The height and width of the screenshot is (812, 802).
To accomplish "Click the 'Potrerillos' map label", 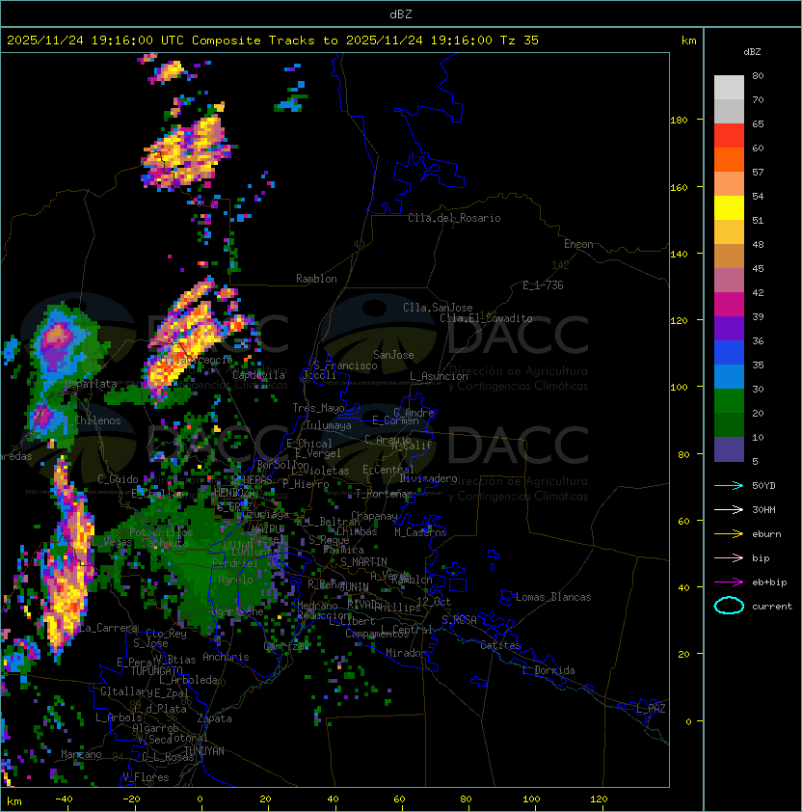I will coord(161,532).
